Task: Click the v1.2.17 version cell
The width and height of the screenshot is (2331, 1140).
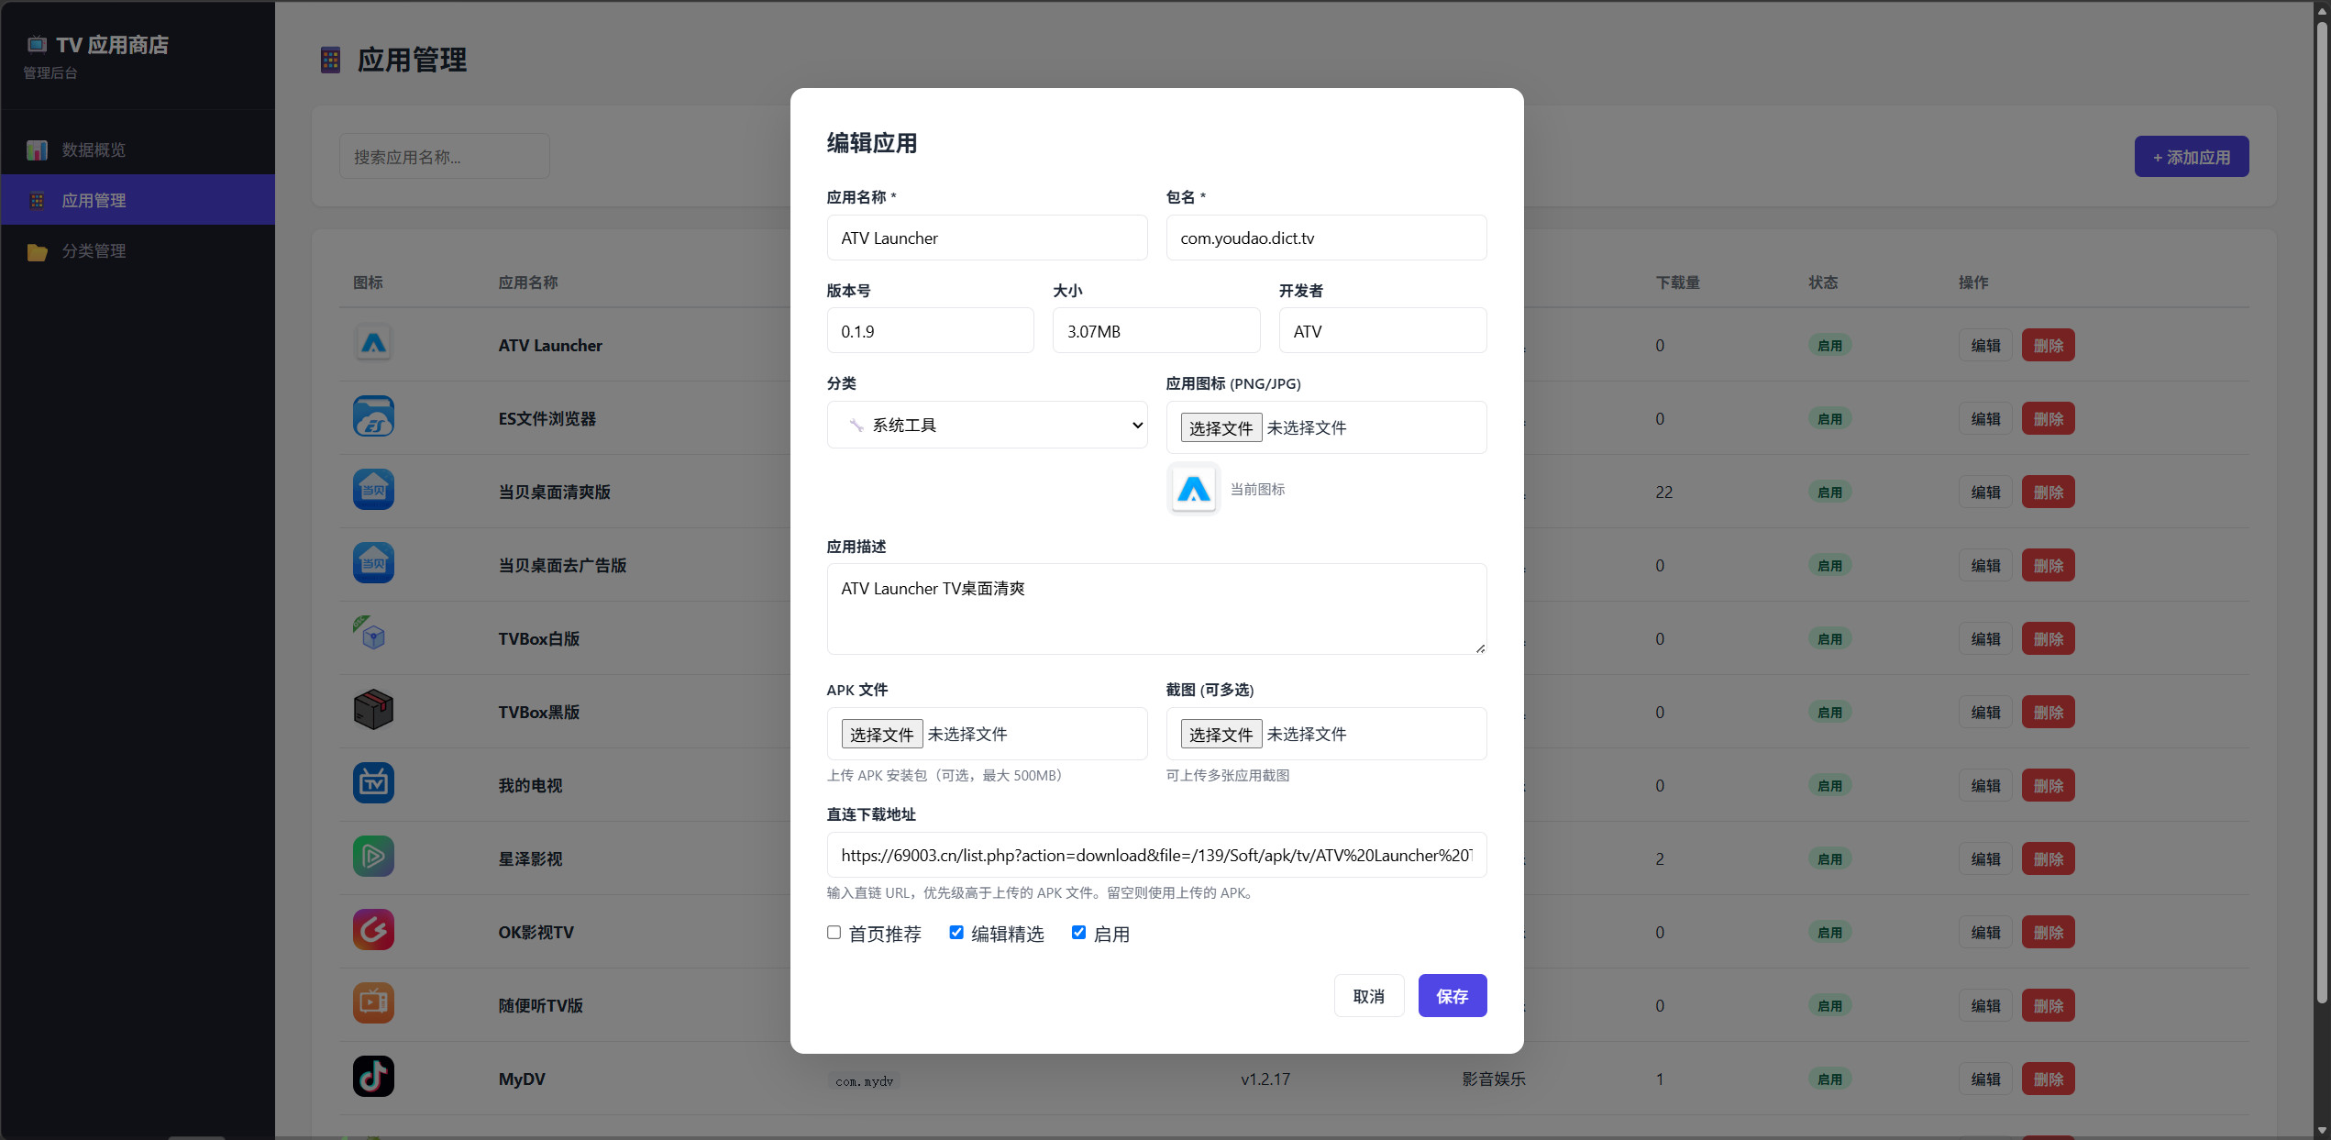Action: pos(1265,1079)
